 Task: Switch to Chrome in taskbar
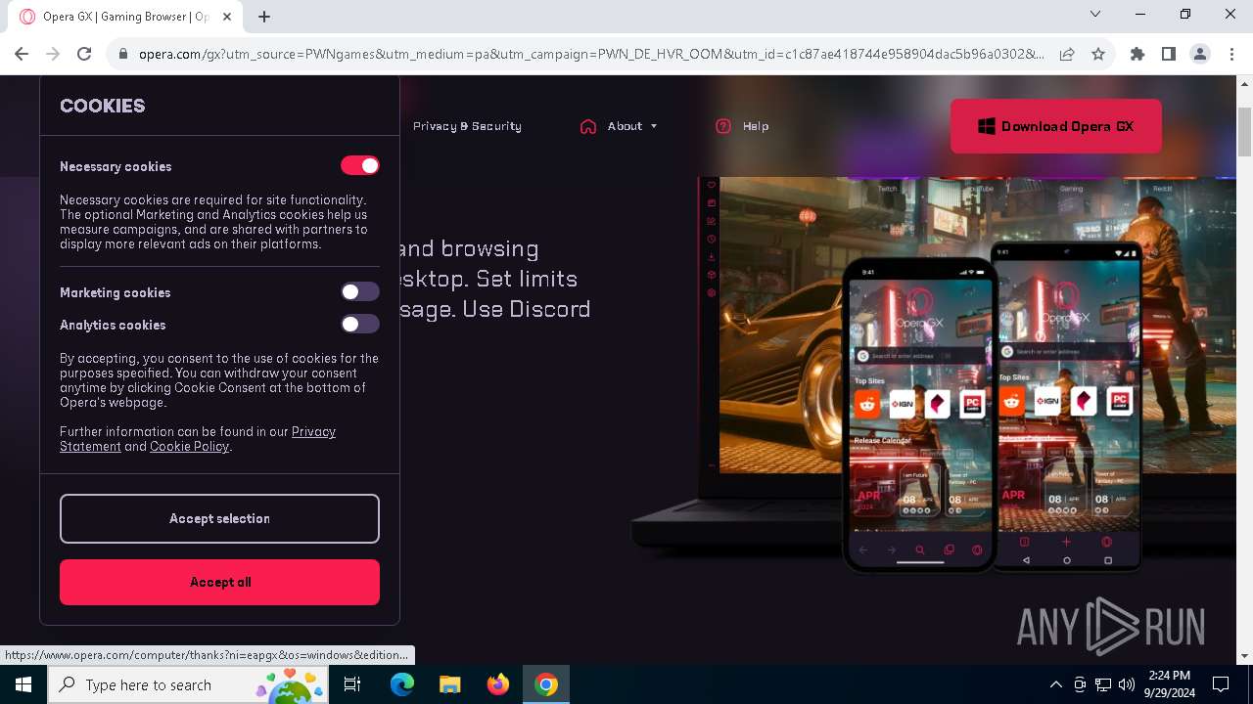pyautogui.click(x=546, y=684)
